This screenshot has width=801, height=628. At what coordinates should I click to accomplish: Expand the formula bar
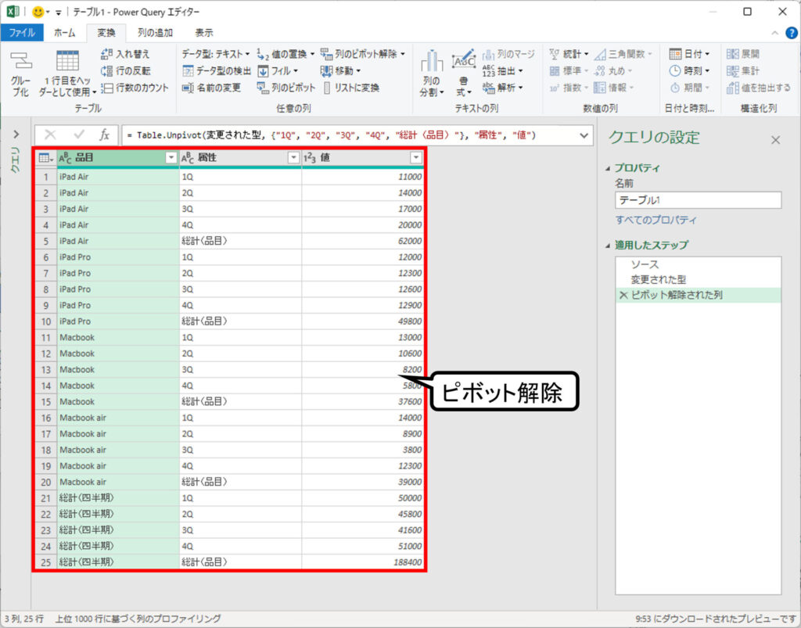click(x=584, y=135)
